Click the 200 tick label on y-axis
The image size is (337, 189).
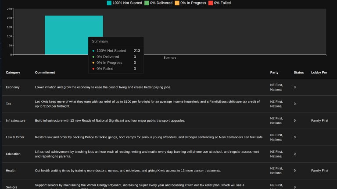[x=9, y=18]
